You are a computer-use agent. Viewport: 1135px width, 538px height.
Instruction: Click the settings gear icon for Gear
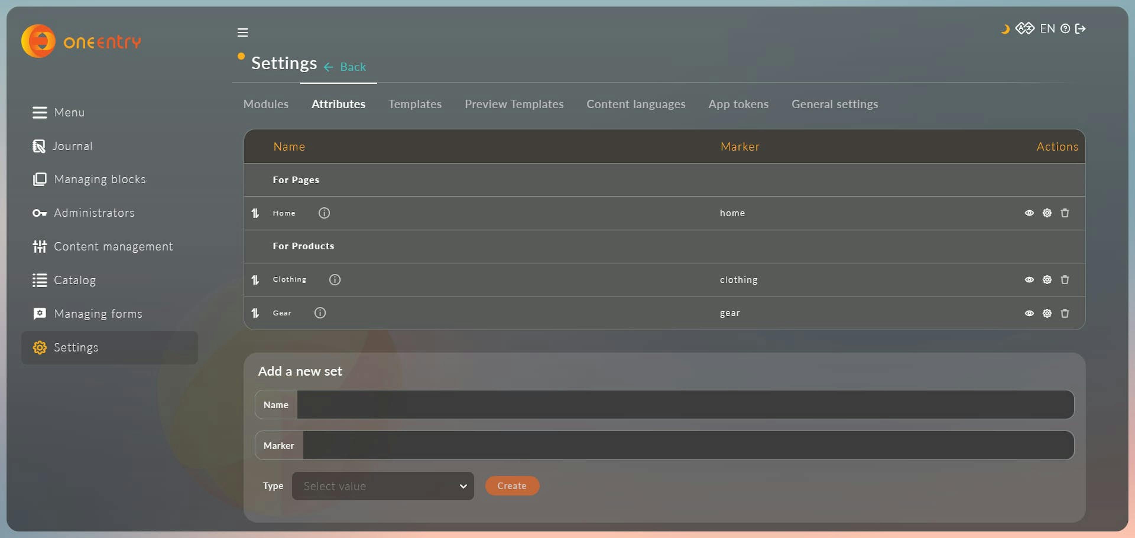[x=1046, y=312]
